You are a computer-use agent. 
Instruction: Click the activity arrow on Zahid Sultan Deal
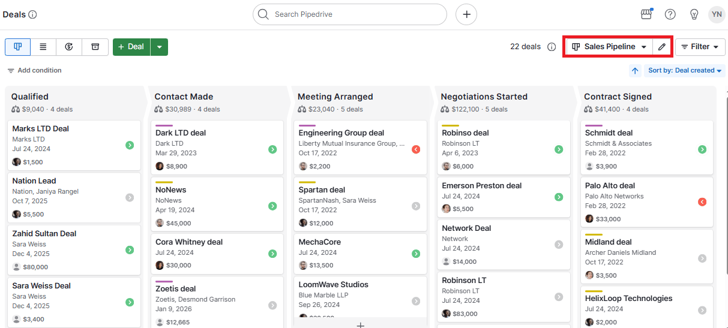tap(130, 250)
